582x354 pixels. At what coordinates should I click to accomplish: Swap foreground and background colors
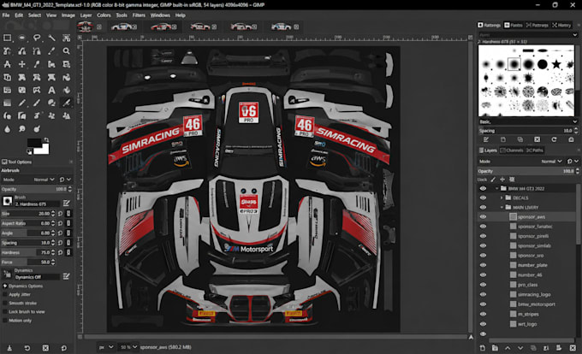pos(46,139)
